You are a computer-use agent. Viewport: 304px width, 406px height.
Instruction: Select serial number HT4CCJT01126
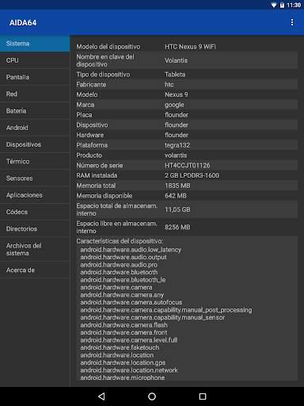coord(188,166)
